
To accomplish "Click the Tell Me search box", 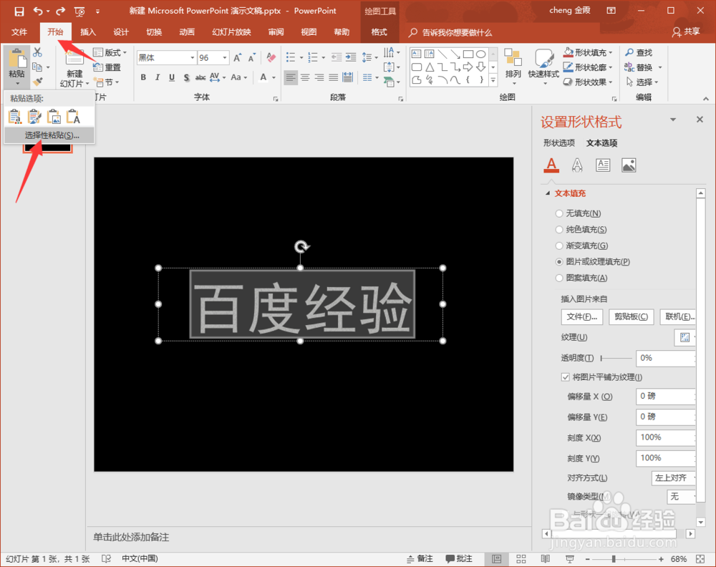I will 450,32.
